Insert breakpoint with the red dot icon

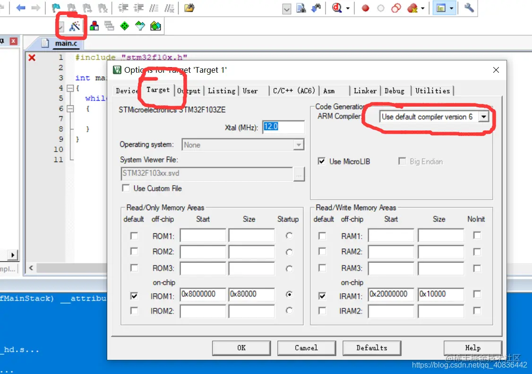pos(365,8)
